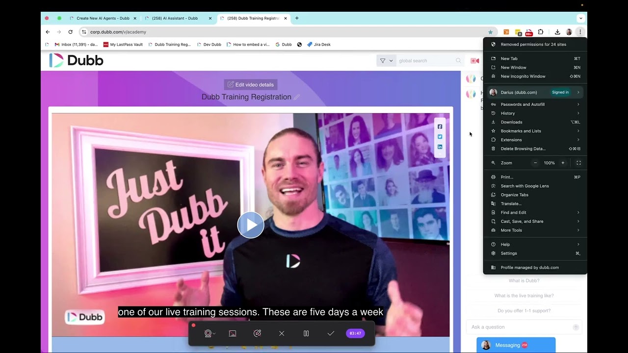This screenshot has width=628, height=353.
Task: Open the yellow extension with badge 2
Action: 518,32
